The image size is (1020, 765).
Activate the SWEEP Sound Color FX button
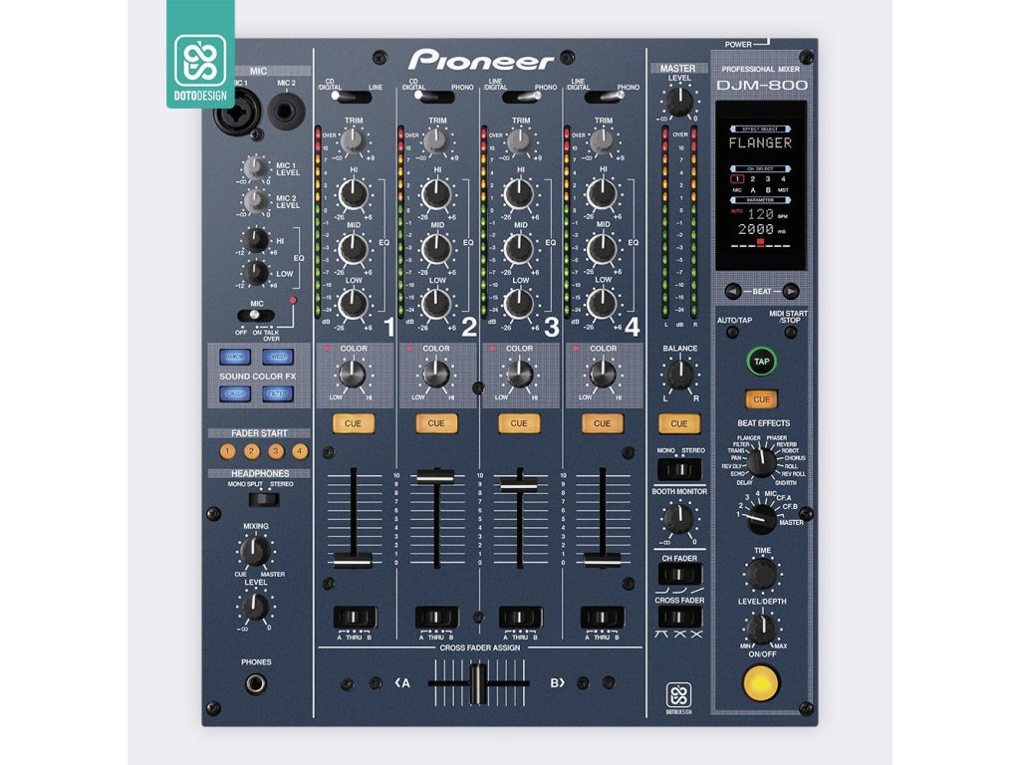[278, 357]
